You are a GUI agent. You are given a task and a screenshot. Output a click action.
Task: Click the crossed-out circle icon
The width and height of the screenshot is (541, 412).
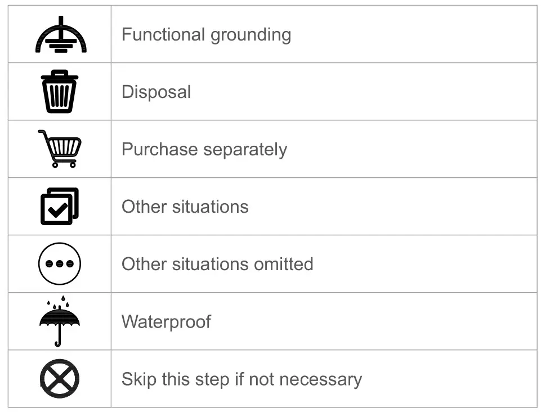[x=60, y=379]
